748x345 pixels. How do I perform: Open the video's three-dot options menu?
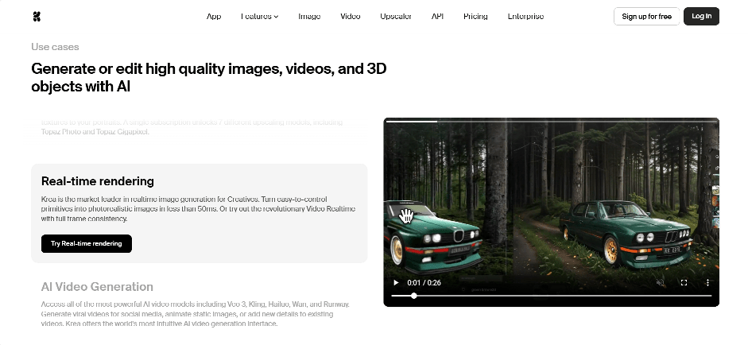[707, 282]
